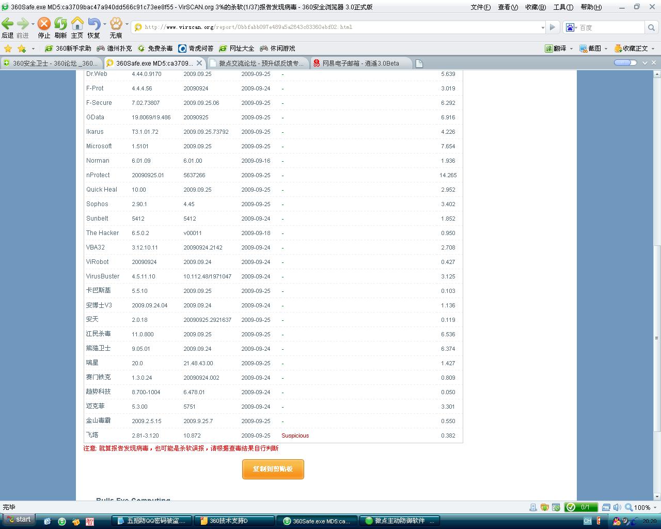Viewport: 661px width, 529px height.
Task: Expand the 截图 dropdown arrow
Action: tap(606, 49)
